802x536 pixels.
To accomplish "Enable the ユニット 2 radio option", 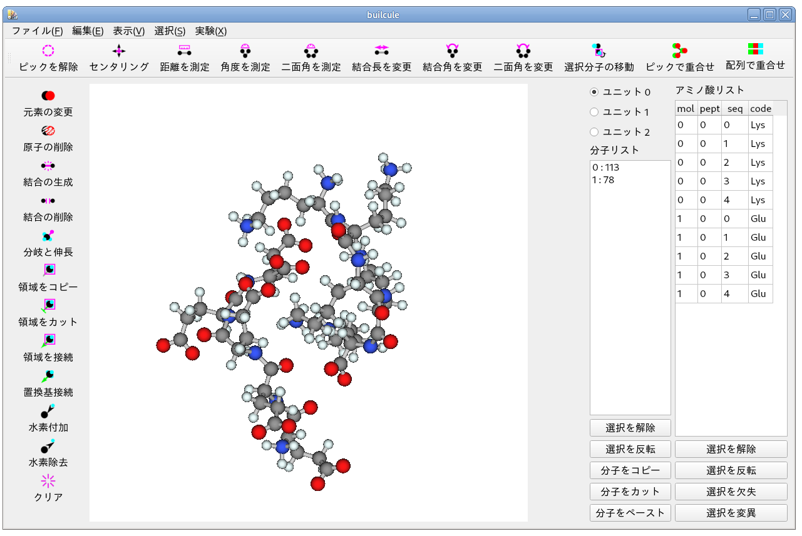I will (x=594, y=132).
